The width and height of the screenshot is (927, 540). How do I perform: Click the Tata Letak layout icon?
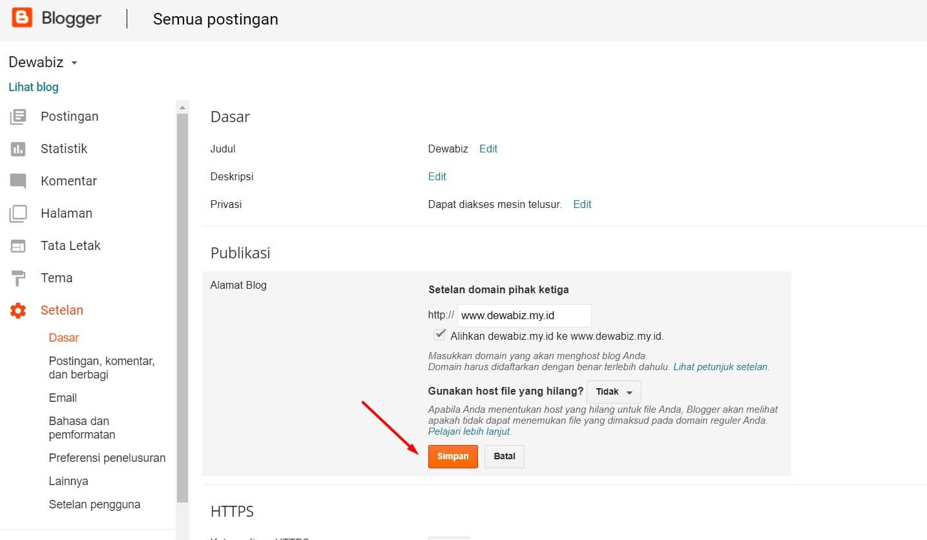pyautogui.click(x=18, y=246)
